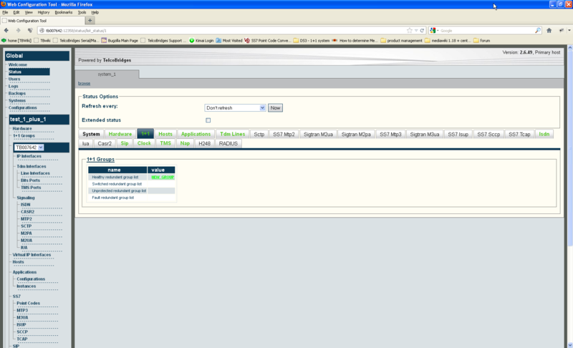573x348 pixels.
Task: Open the Refresh every dropdown
Action: click(235, 107)
